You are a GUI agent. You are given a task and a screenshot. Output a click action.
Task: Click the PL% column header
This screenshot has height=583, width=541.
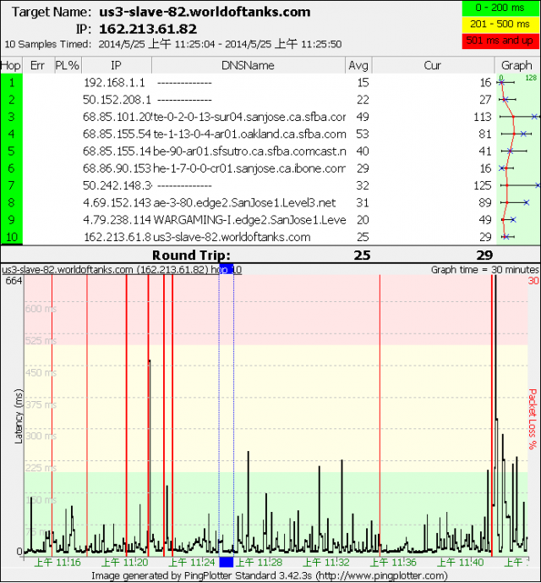(x=68, y=65)
